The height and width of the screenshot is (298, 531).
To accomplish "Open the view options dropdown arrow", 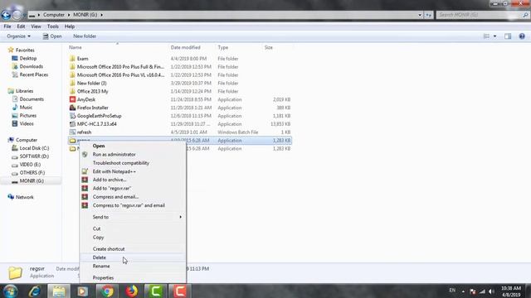I will 494,36.
